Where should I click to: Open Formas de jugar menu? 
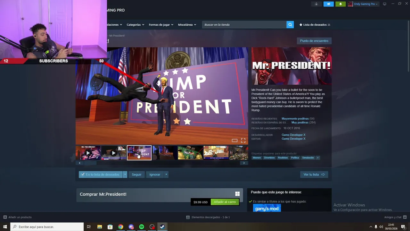tap(161, 25)
